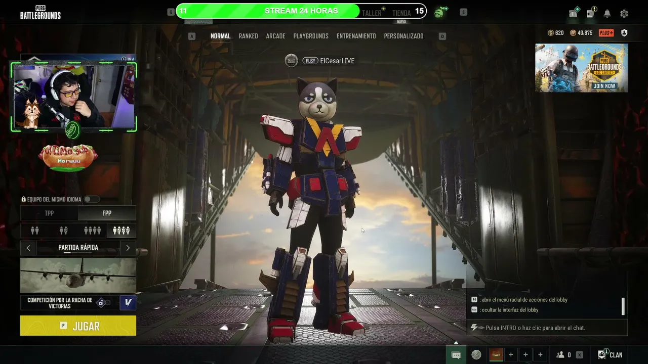The height and width of the screenshot is (364, 648).
Task: Open the news icon with exclamation badge
Action: [x=591, y=13]
